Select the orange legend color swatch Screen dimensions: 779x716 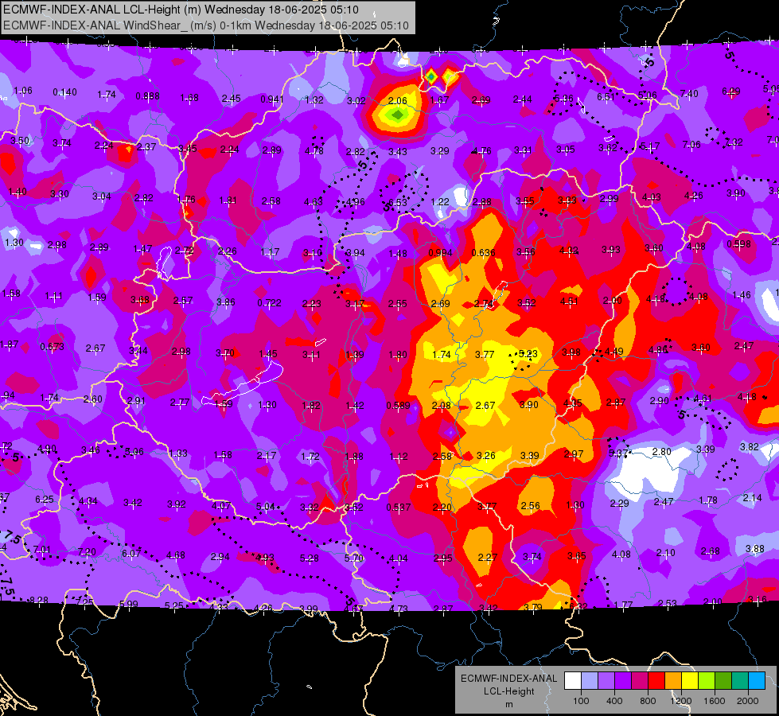(673, 680)
